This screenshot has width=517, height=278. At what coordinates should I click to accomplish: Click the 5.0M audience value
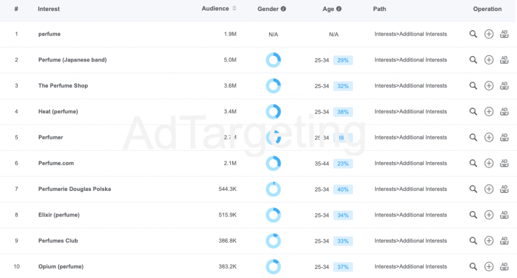pos(230,60)
